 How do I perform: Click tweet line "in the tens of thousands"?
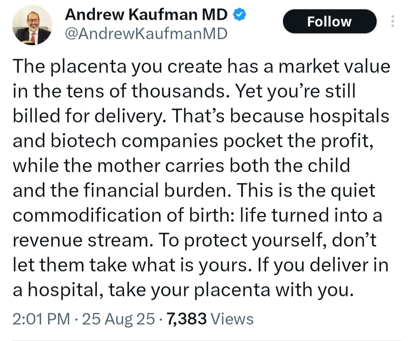(184, 91)
